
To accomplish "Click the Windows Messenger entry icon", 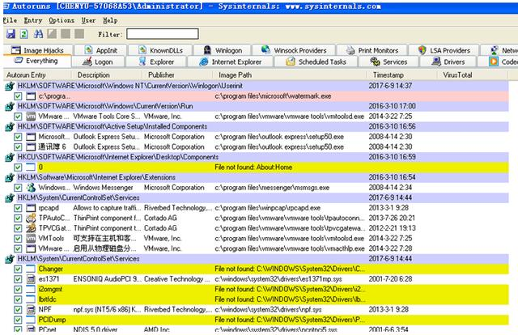I will [31, 188].
